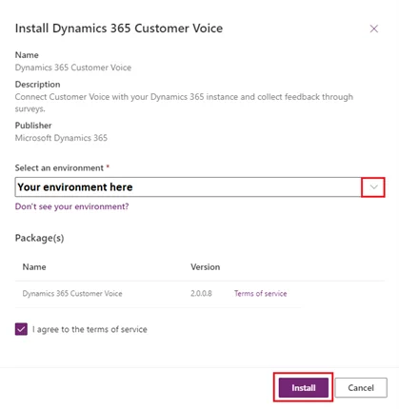Uncheck 'I agree to the terms of service'
399x409 pixels.
pyautogui.click(x=21, y=329)
